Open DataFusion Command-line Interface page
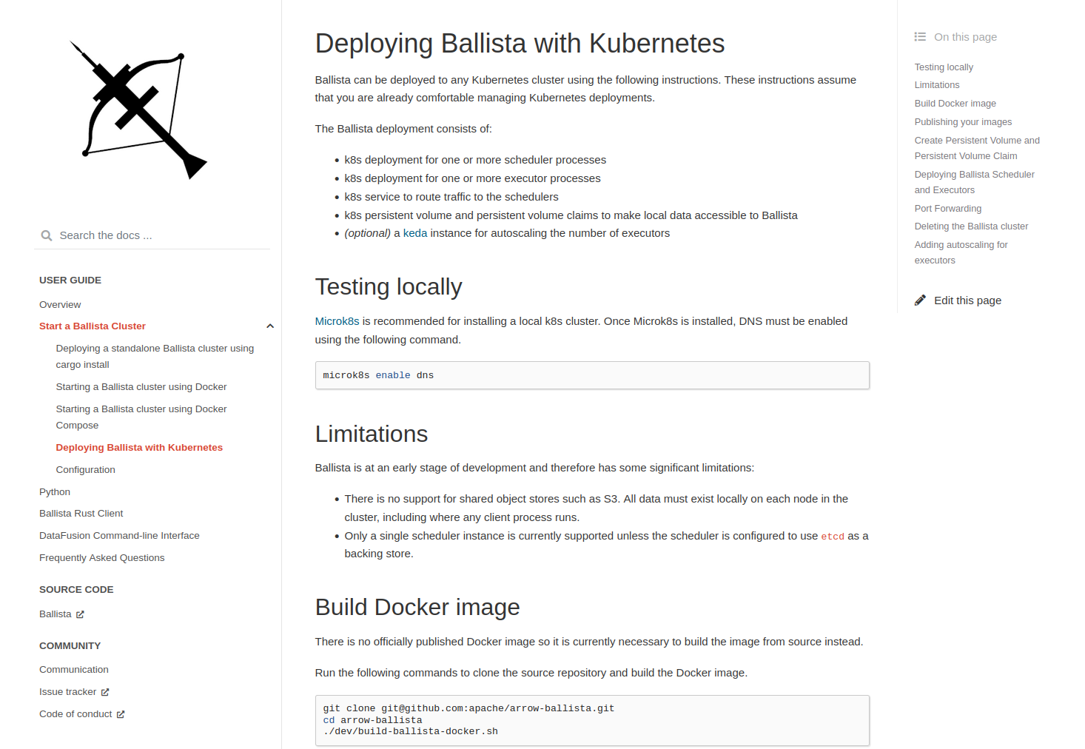The height and width of the screenshot is (749, 1085). (x=119, y=536)
